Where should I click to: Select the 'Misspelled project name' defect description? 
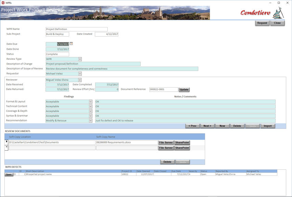[74, 174]
